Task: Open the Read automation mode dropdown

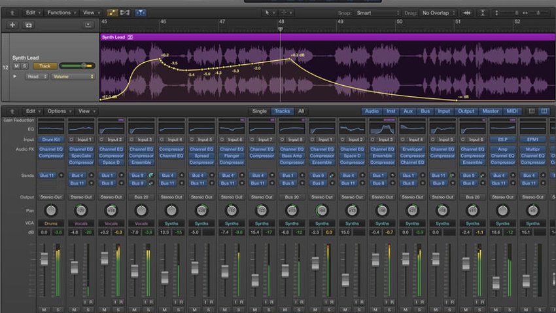Action: (x=37, y=77)
